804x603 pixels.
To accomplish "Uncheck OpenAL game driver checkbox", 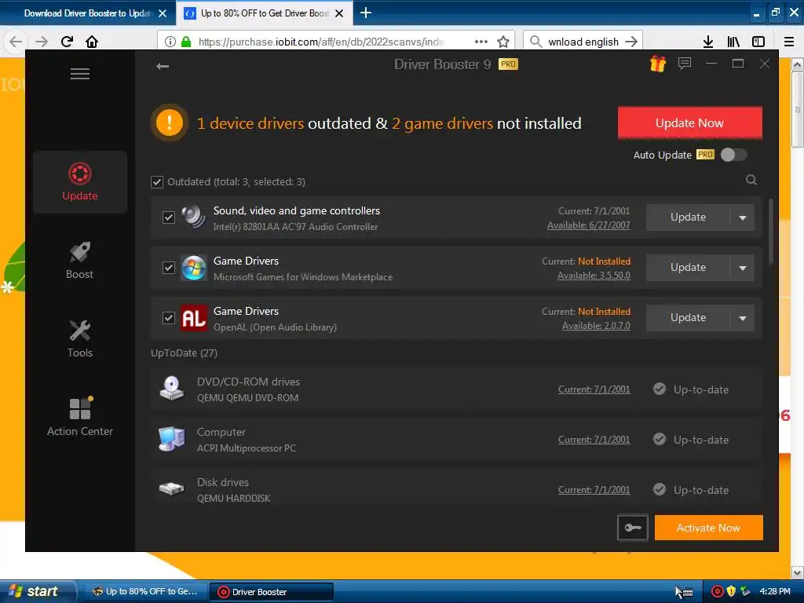I will pos(169,318).
